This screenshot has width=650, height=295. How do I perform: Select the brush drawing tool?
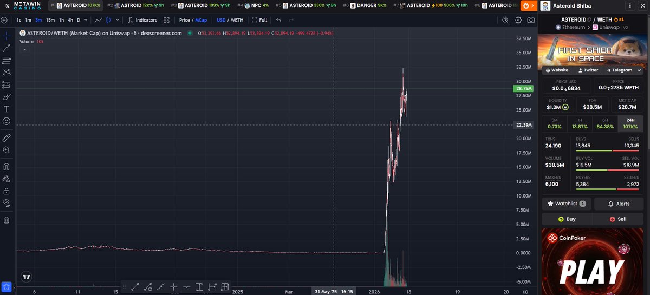(x=6, y=97)
